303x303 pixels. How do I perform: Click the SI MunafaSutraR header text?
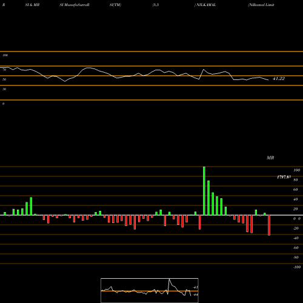tap(75, 5)
